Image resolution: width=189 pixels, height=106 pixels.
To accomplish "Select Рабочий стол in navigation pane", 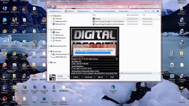I will (60, 24).
